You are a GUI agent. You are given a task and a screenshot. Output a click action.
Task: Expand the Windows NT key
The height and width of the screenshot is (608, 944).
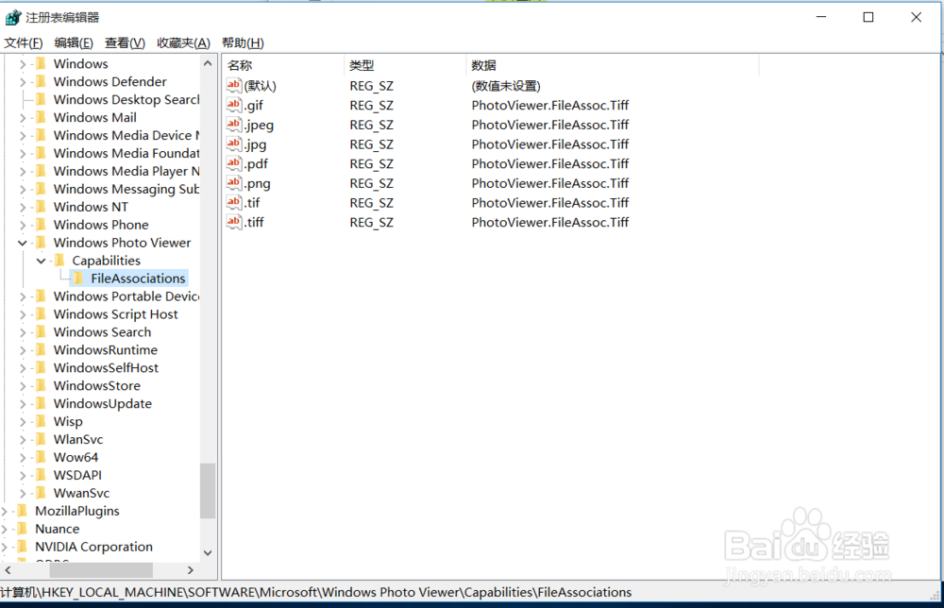pyautogui.click(x=23, y=206)
